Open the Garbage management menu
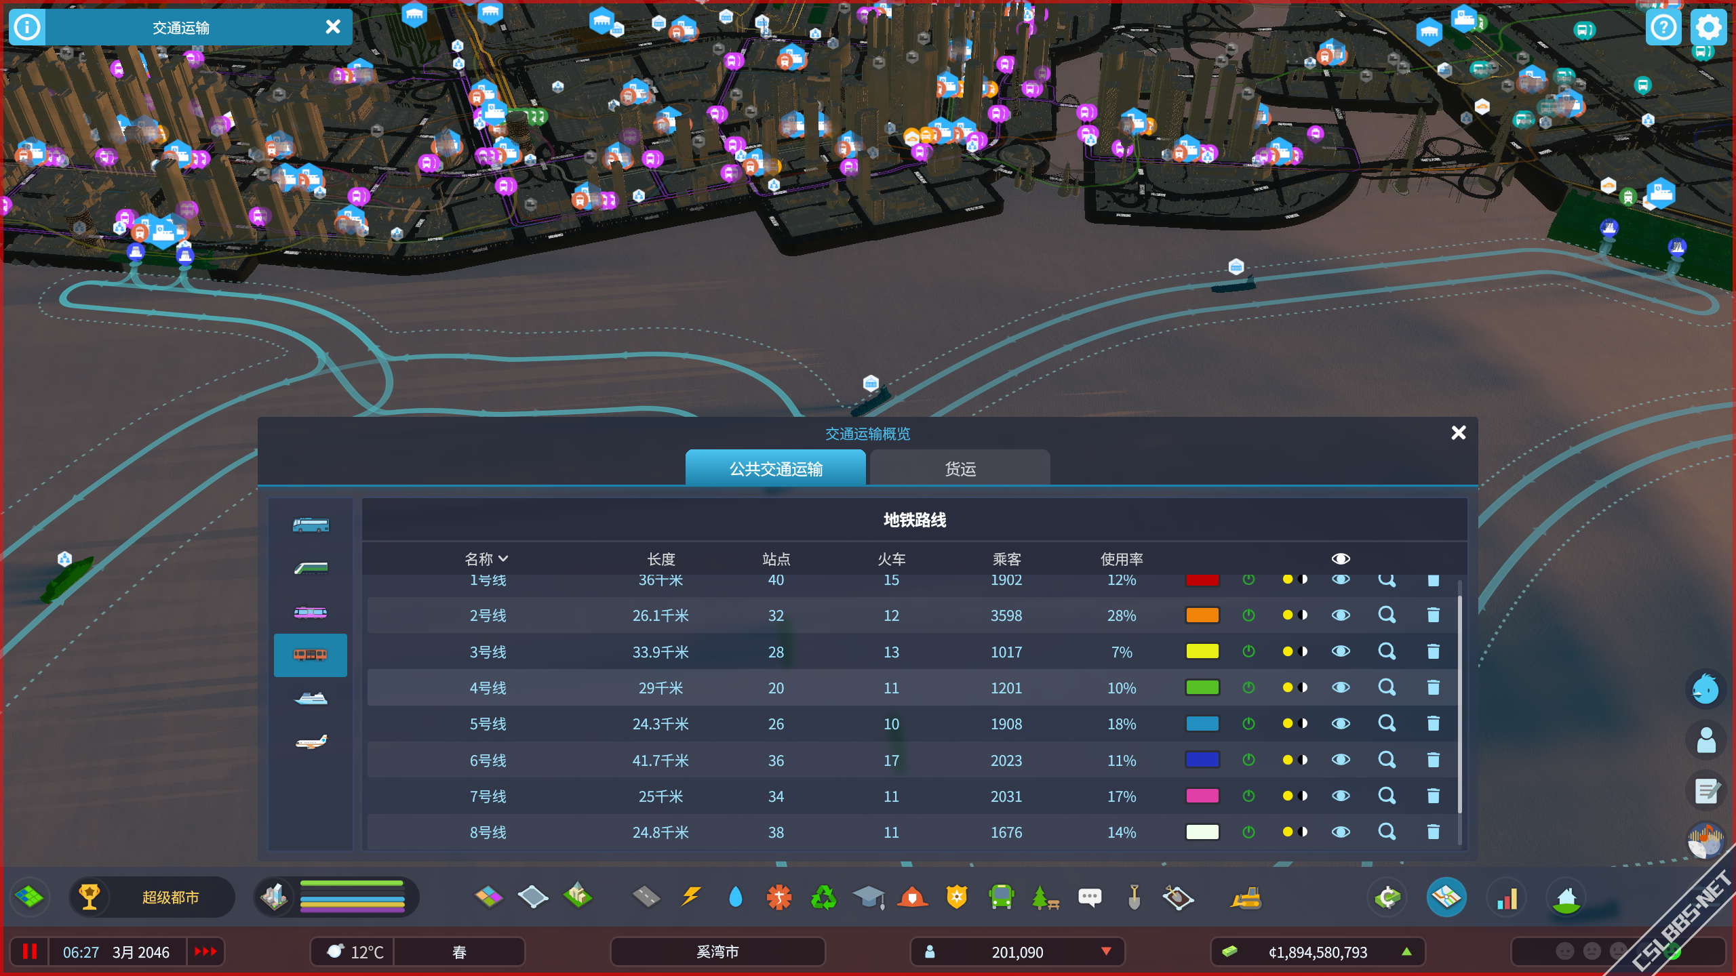This screenshot has width=1736, height=976. 823,897
